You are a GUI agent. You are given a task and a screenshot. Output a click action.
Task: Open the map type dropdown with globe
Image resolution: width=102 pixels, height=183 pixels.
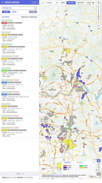90,3
